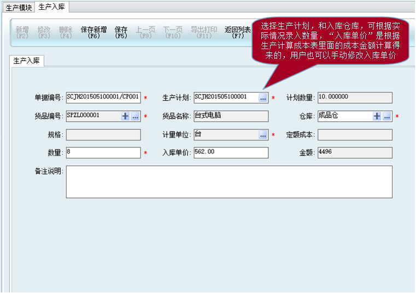Click the empty 定额成本 field

point(355,135)
